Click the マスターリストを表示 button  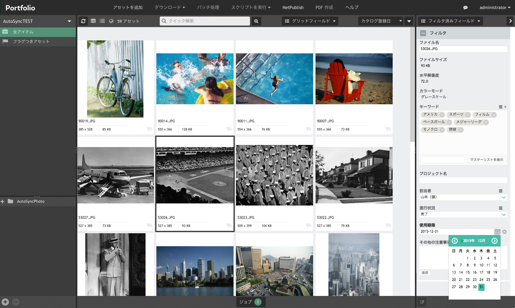[x=486, y=160]
